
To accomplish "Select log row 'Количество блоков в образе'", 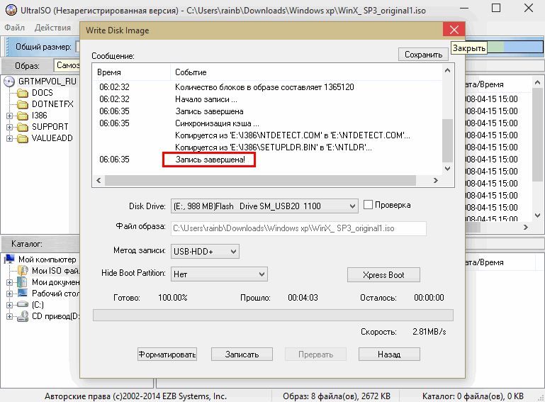I will coord(267,87).
